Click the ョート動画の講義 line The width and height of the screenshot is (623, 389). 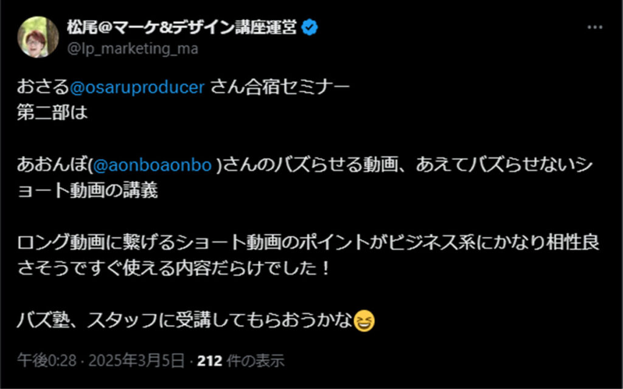(x=88, y=191)
